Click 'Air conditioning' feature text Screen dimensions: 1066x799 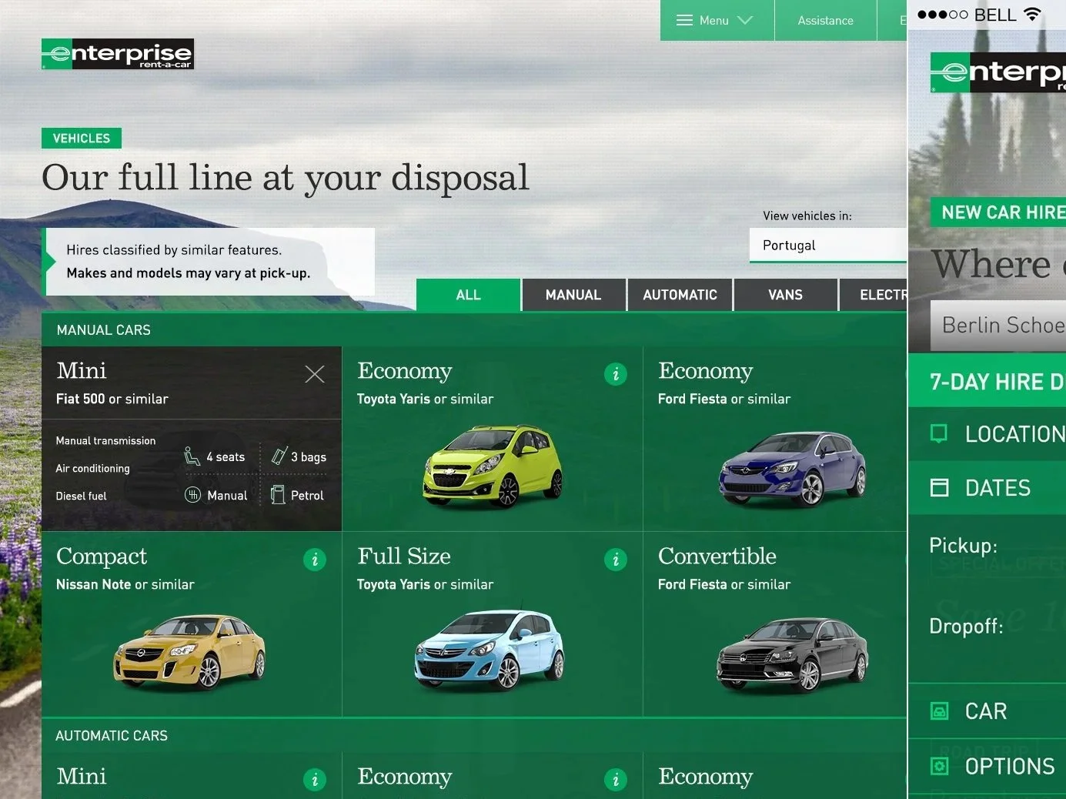pyautogui.click(x=92, y=469)
